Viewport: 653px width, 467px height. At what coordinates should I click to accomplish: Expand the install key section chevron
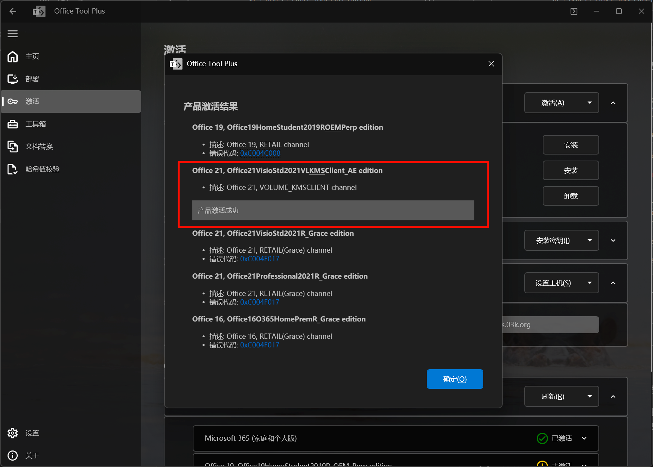click(613, 241)
